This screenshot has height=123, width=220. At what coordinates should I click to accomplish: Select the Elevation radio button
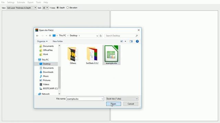point(68,8)
